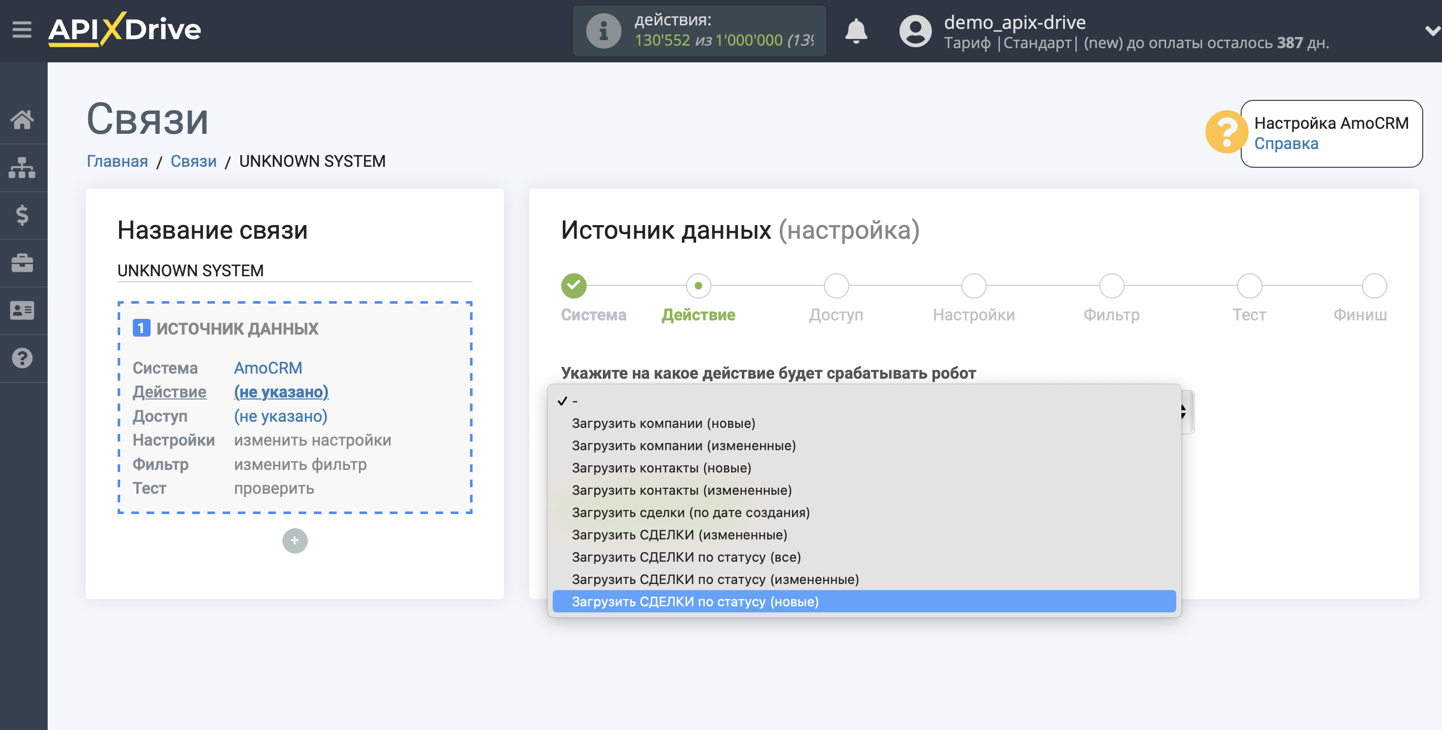Add a new block with the plus button
The width and height of the screenshot is (1442, 730).
click(295, 540)
